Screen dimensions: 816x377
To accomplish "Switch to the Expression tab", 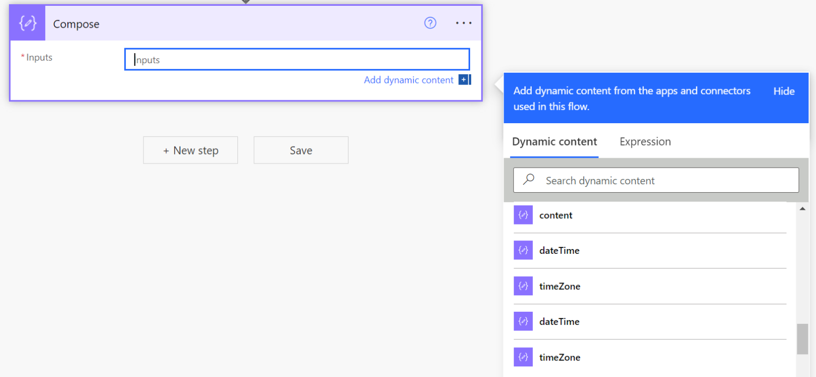I will [x=645, y=141].
